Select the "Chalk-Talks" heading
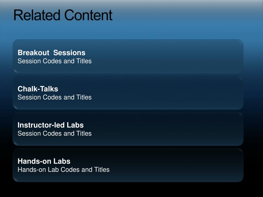Image resolution: width=263 pixels, height=197 pixels. click(x=38, y=89)
